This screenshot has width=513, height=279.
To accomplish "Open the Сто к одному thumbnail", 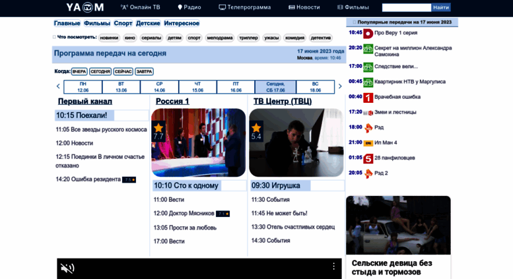I will [199, 142].
